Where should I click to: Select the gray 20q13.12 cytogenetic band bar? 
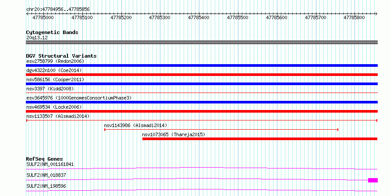pos(202,42)
